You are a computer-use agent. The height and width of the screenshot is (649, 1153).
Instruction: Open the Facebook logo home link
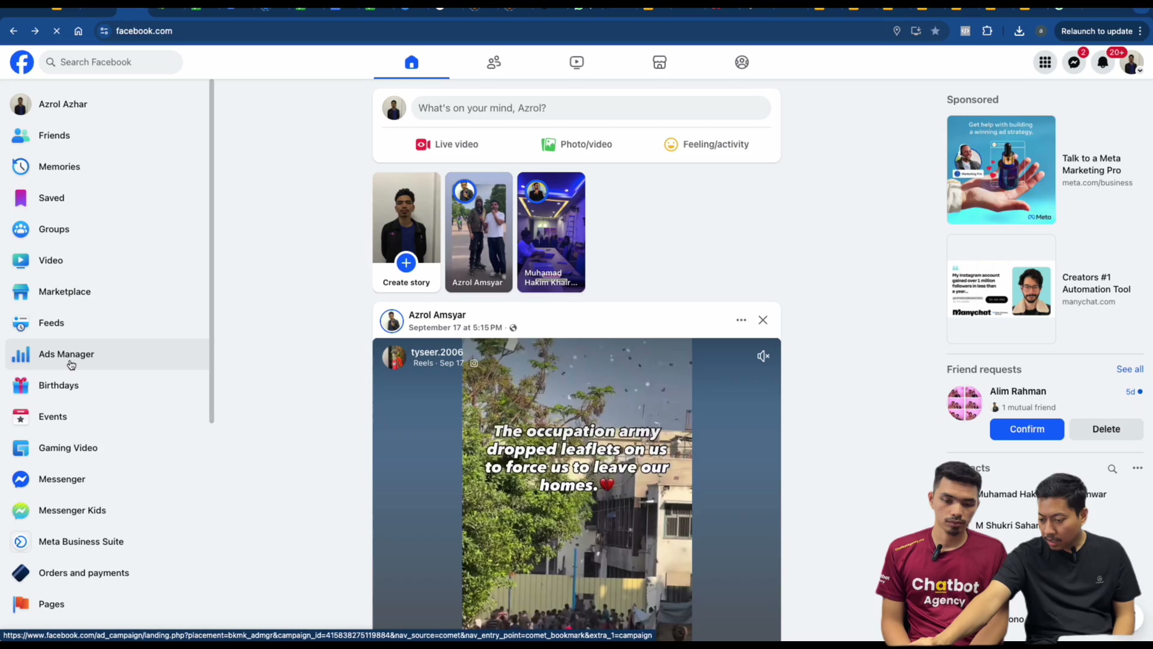point(22,62)
